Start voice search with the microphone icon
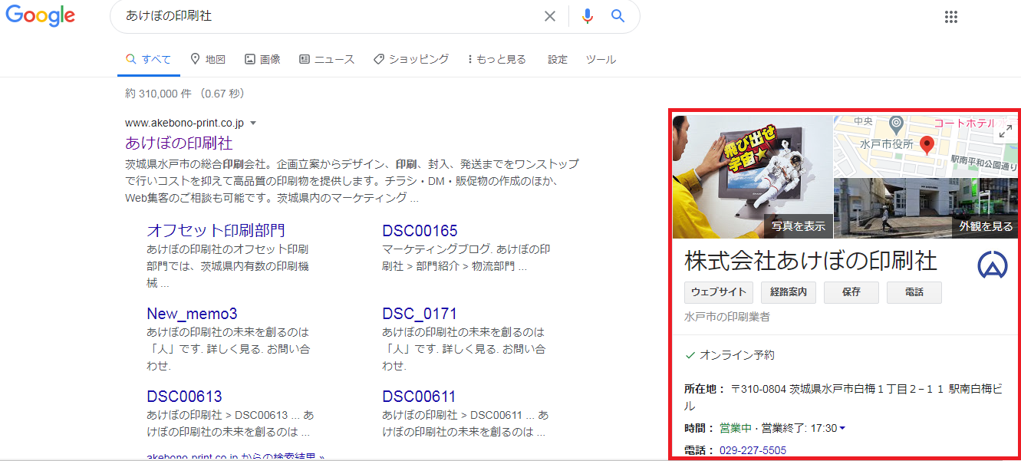 (588, 16)
